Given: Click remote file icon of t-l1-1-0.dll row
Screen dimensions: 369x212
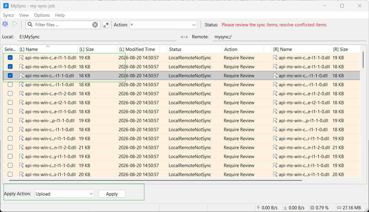Looking at the screenshot, I should coord(275,166).
